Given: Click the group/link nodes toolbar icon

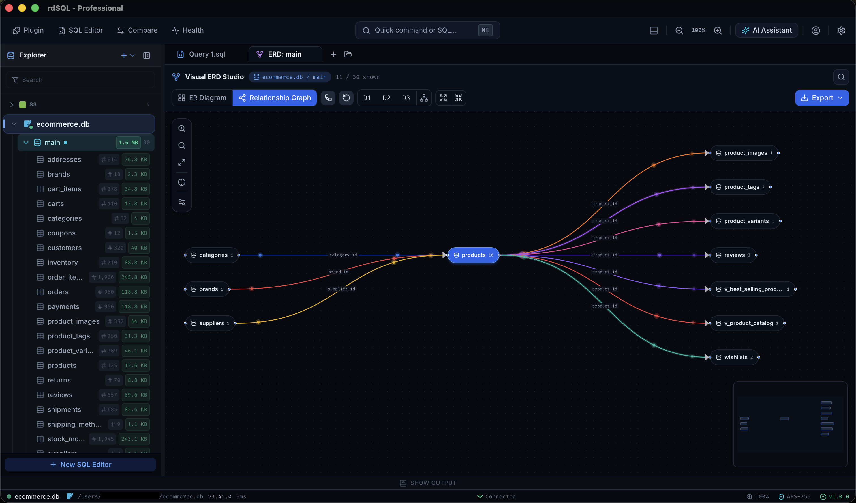Looking at the screenshot, I should (x=328, y=98).
